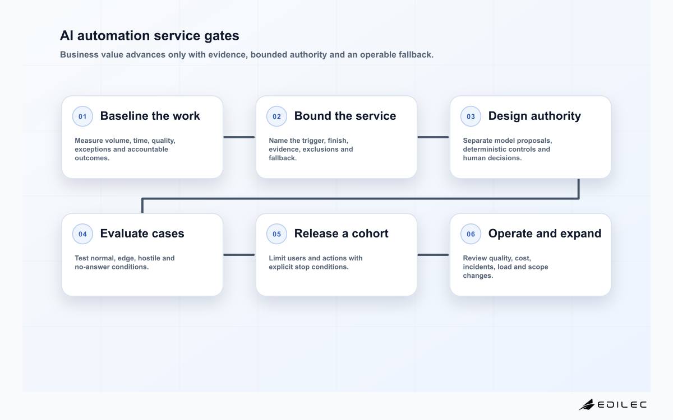Click the Name the trigger, finish description

pos(311,149)
